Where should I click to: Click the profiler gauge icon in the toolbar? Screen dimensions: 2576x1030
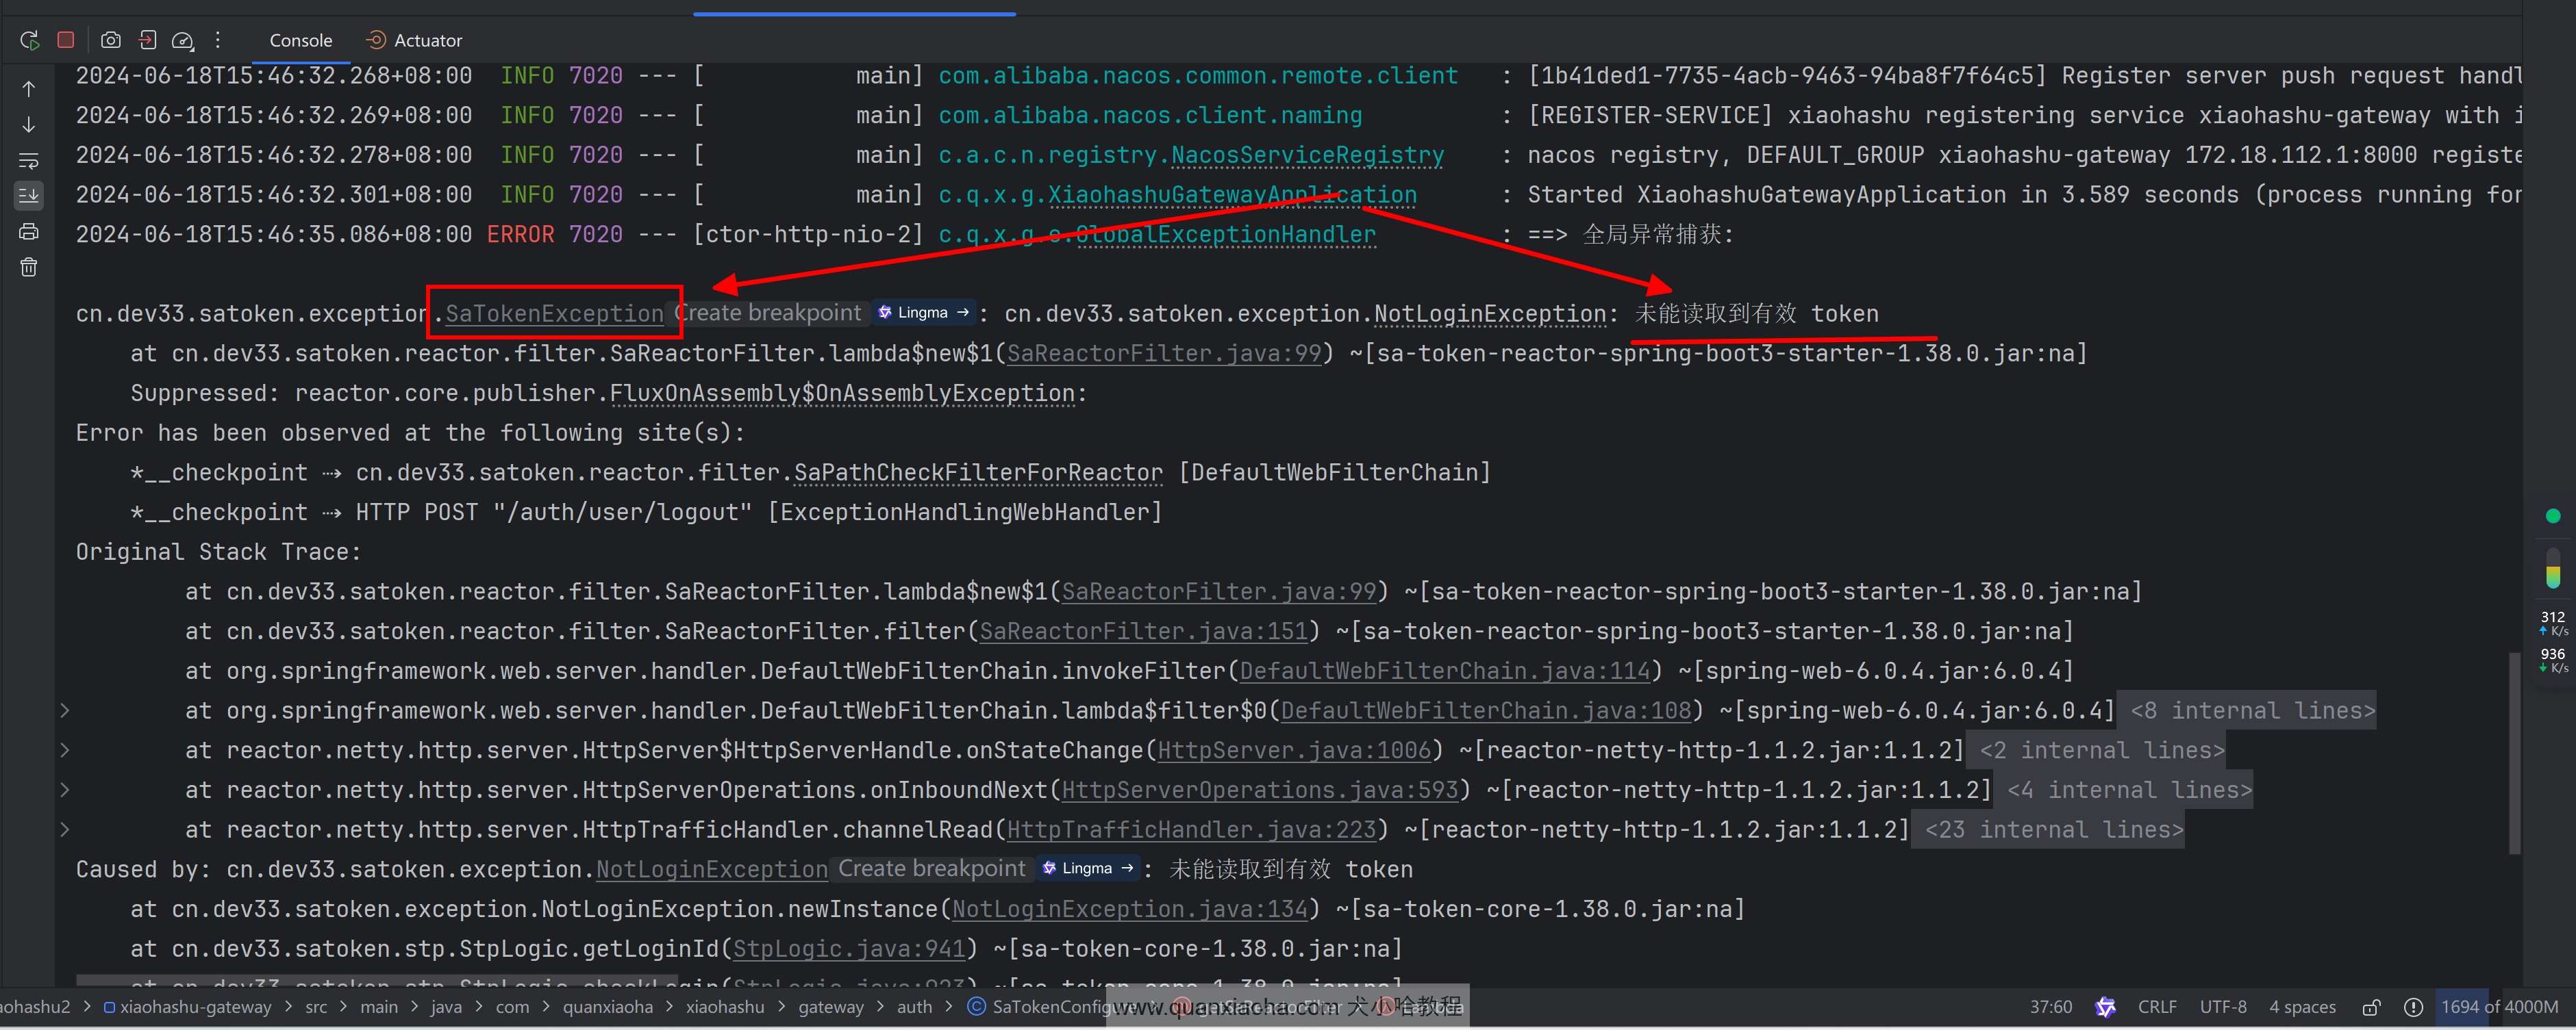tap(182, 40)
